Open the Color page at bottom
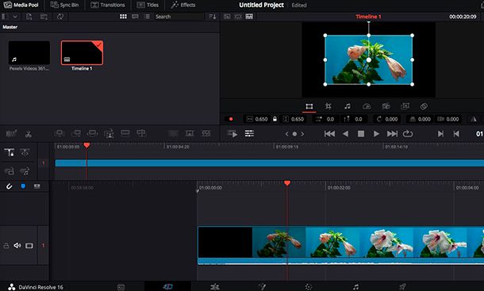The image size is (484, 291). point(309,287)
